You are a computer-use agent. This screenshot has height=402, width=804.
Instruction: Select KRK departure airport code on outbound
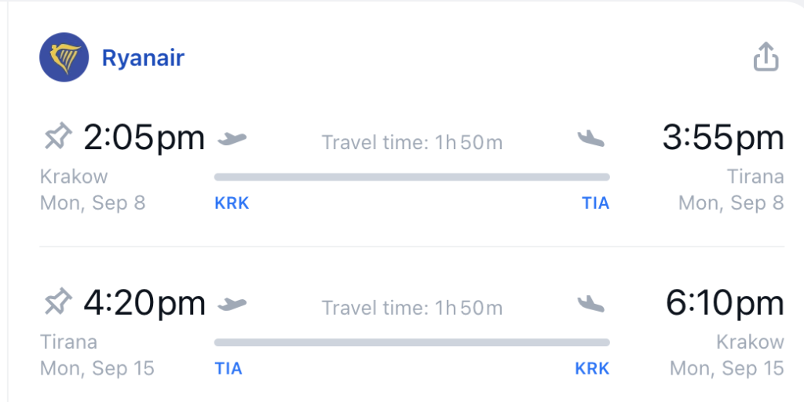(x=232, y=203)
